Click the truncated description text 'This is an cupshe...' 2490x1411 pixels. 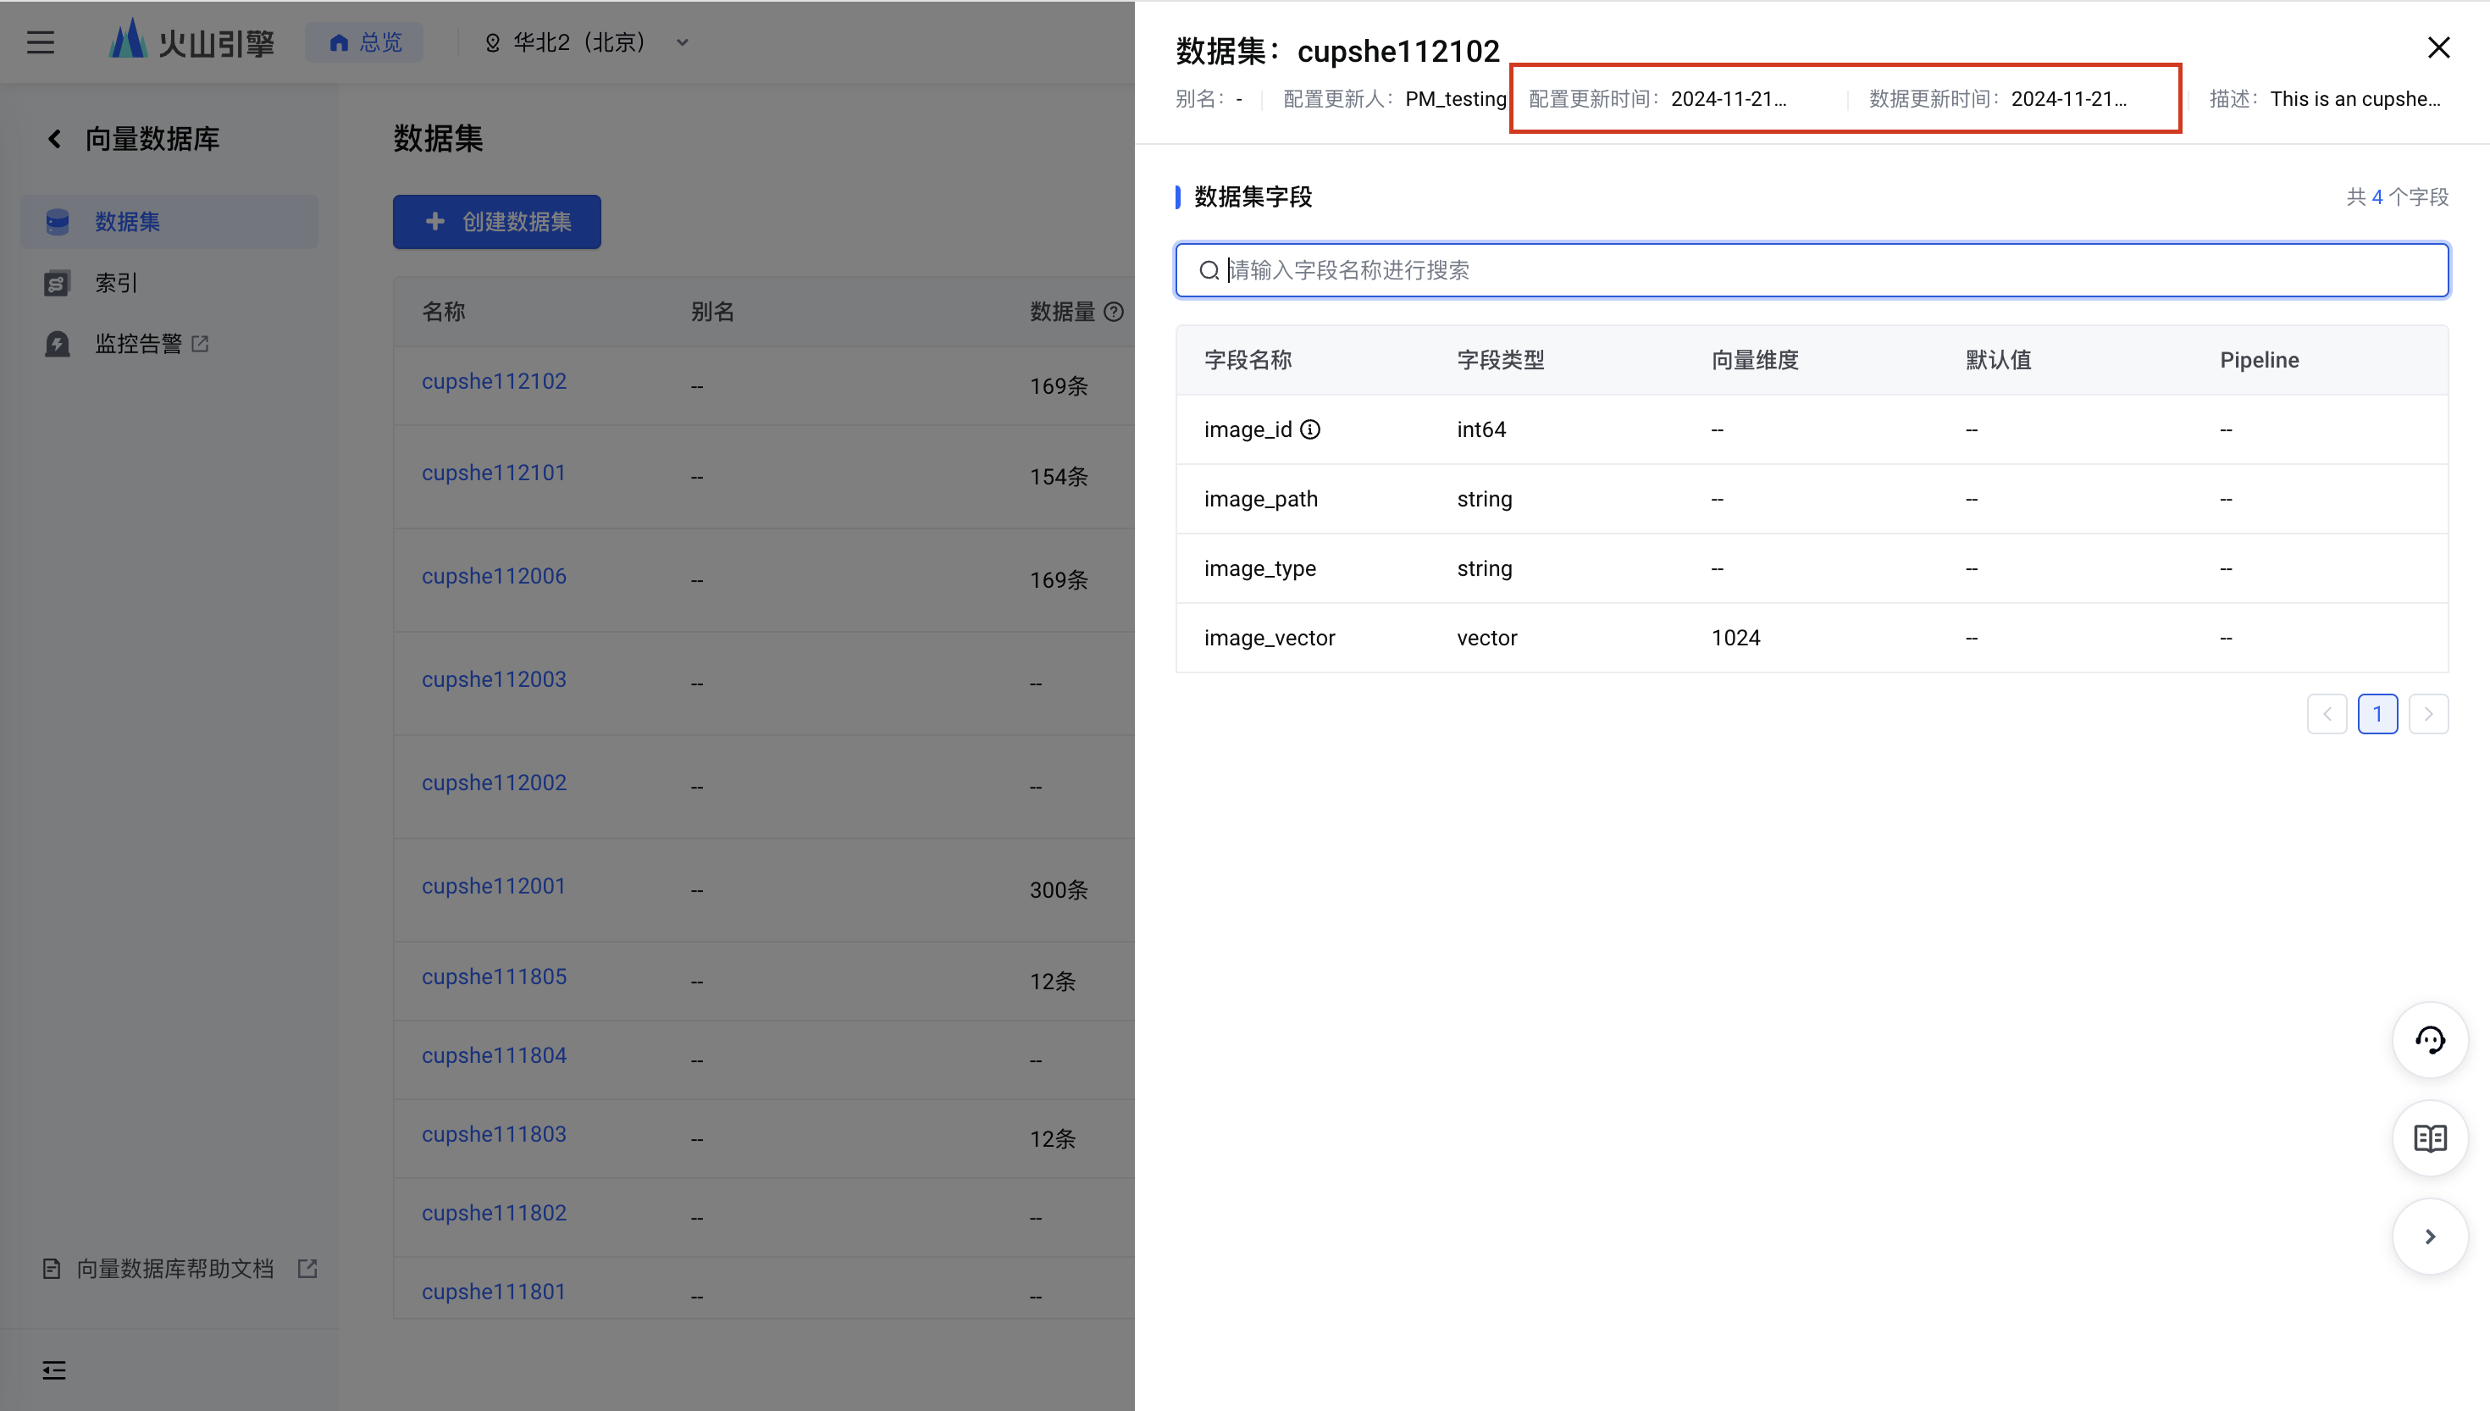point(2354,98)
